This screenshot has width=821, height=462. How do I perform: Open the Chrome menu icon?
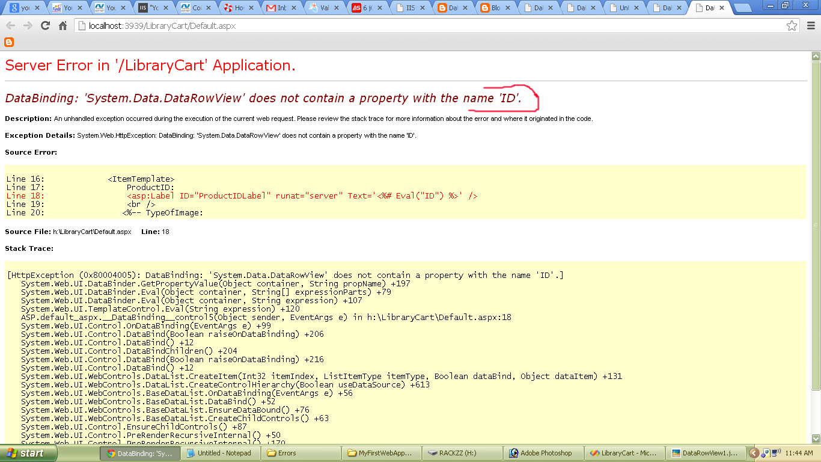click(x=810, y=26)
